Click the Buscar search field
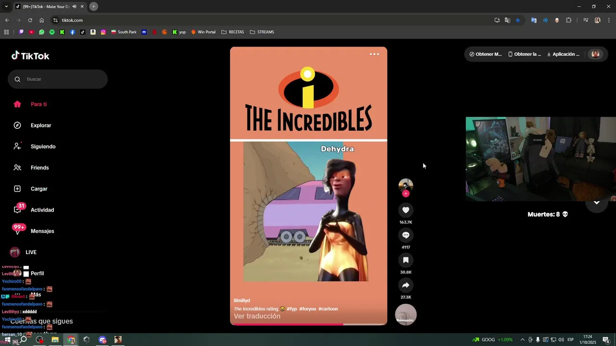Image resolution: width=616 pixels, height=346 pixels. (58, 79)
